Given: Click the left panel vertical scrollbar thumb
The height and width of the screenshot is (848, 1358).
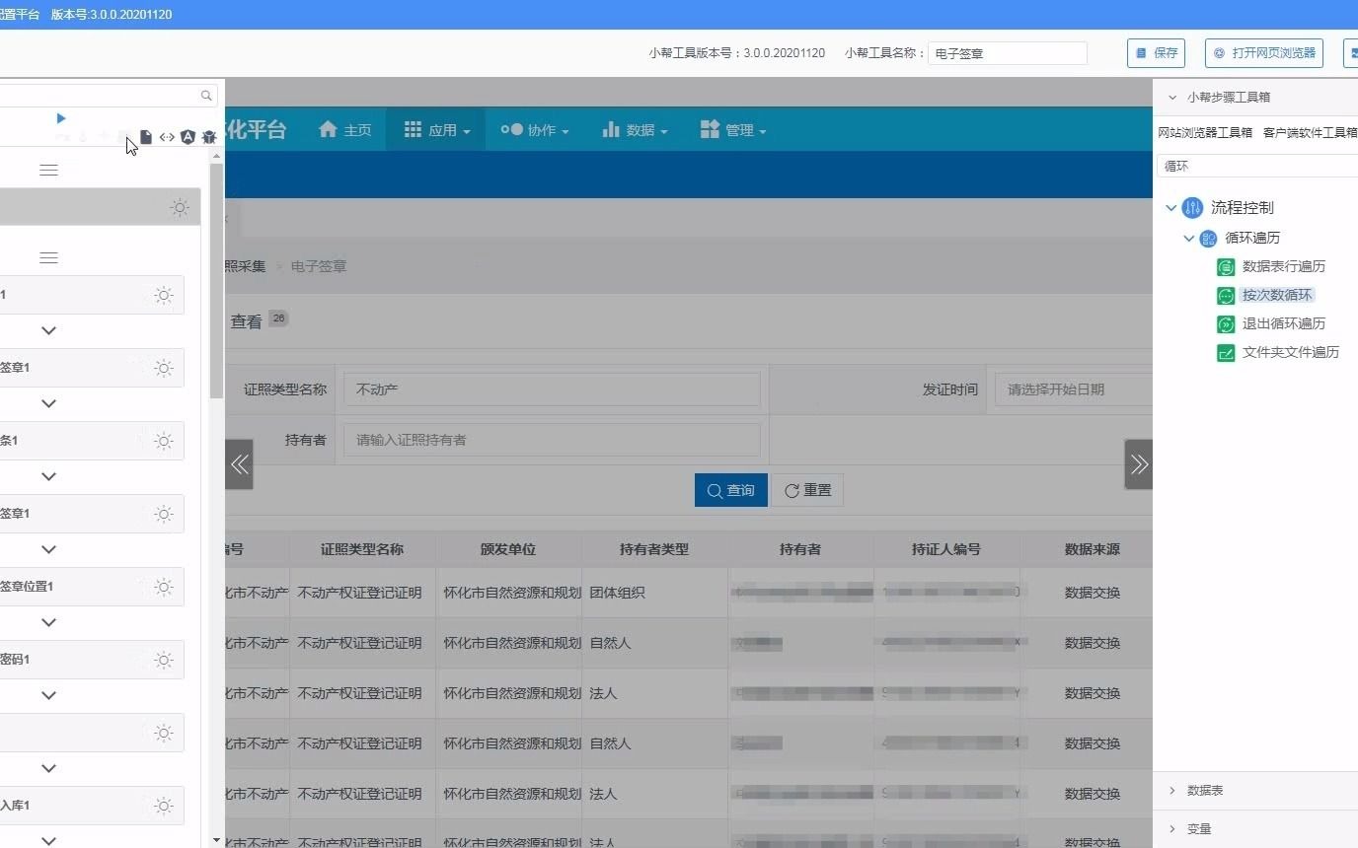Looking at the screenshot, I should pyautogui.click(x=216, y=281).
